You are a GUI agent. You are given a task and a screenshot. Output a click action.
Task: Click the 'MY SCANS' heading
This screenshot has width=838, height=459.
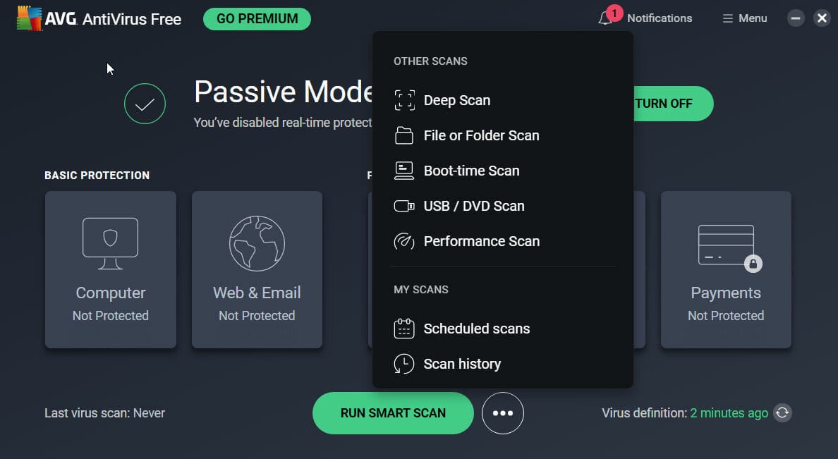[x=421, y=290]
